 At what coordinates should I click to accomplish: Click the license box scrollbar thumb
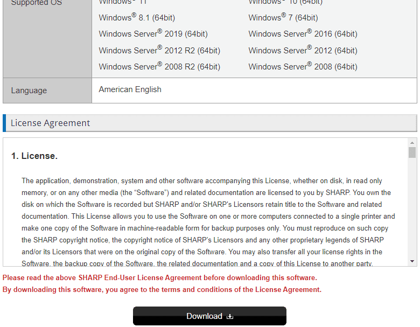(412, 152)
